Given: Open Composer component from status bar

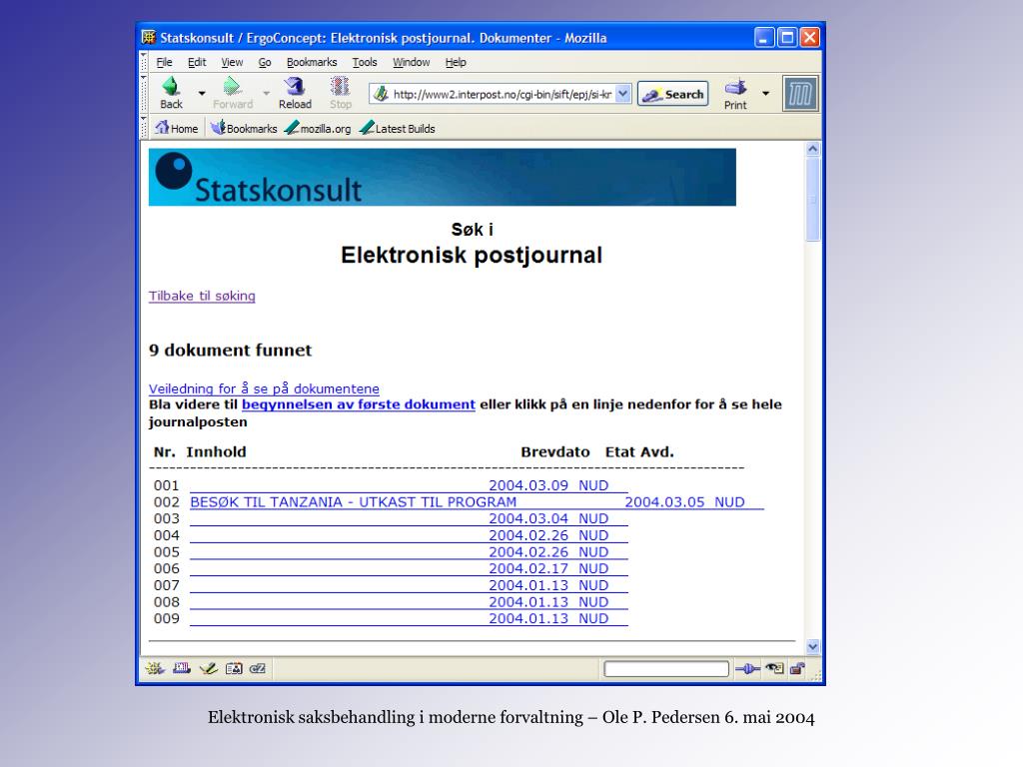Looking at the screenshot, I should click(208, 668).
